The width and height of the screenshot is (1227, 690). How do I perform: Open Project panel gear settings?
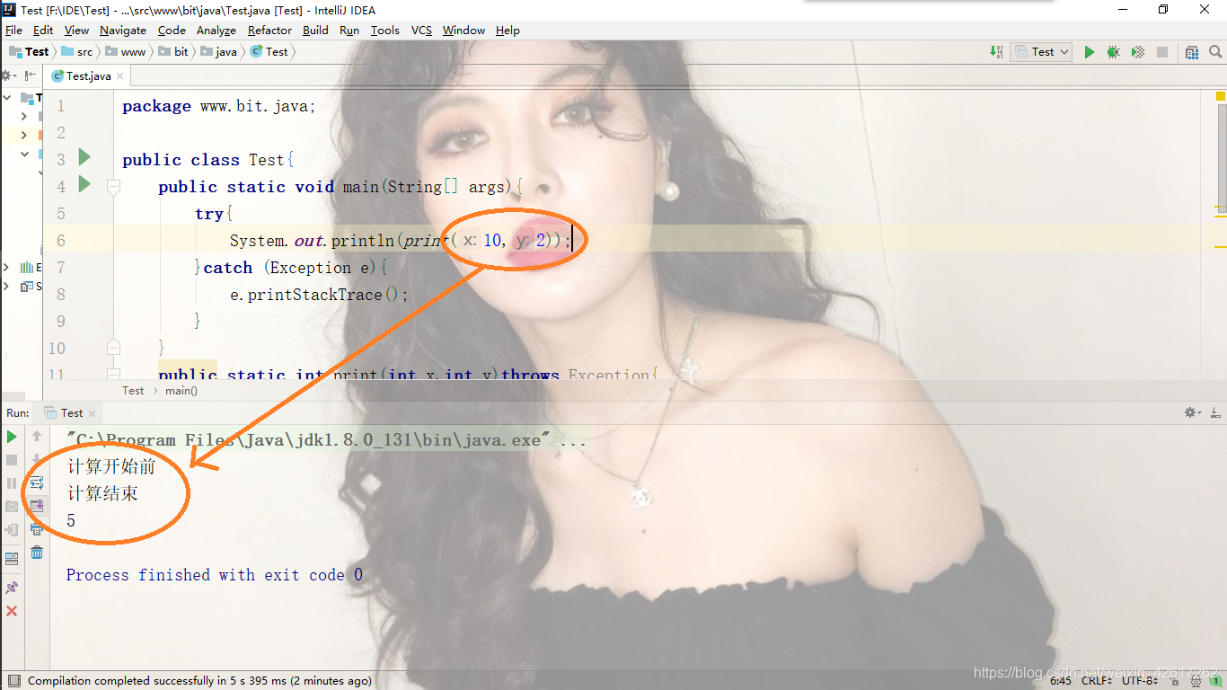[8, 76]
